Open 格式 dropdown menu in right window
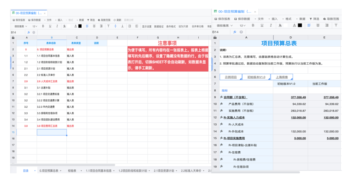Screen dimensions: 357x183 tap(287, 19)
